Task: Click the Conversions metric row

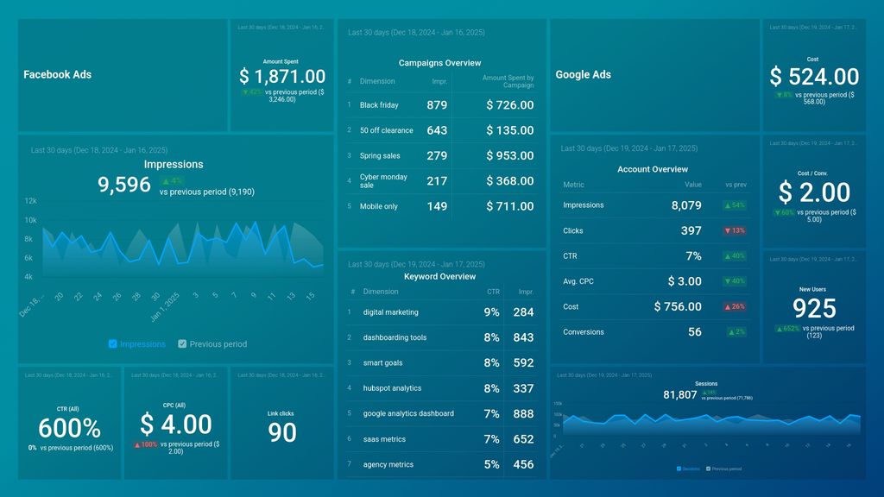Action: click(x=654, y=332)
